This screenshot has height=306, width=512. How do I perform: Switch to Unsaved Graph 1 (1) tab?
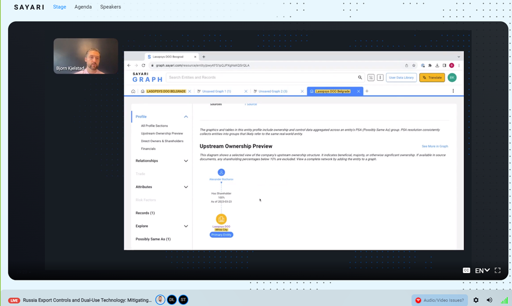(216, 91)
